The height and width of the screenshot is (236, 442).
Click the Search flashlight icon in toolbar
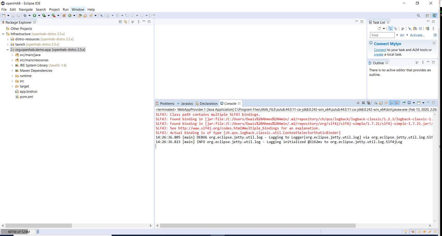point(91,15)
